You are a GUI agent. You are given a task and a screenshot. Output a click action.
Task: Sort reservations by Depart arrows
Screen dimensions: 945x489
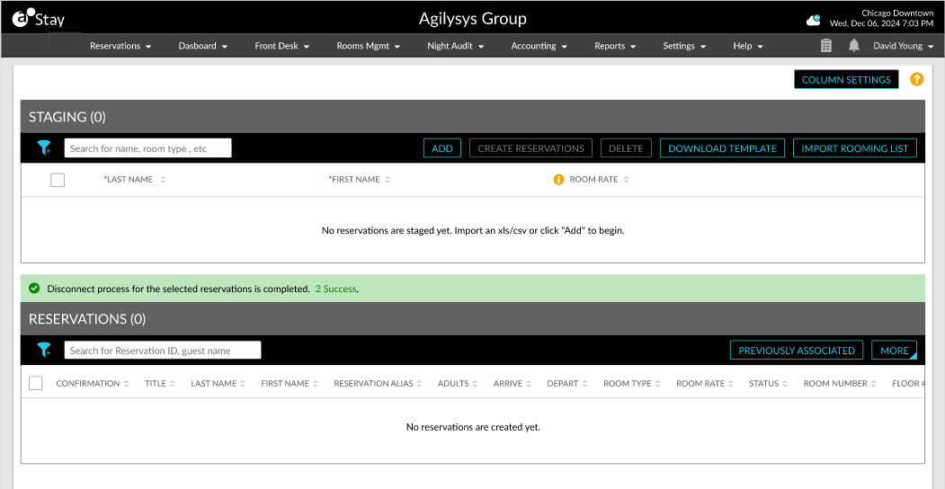[584, 384]
